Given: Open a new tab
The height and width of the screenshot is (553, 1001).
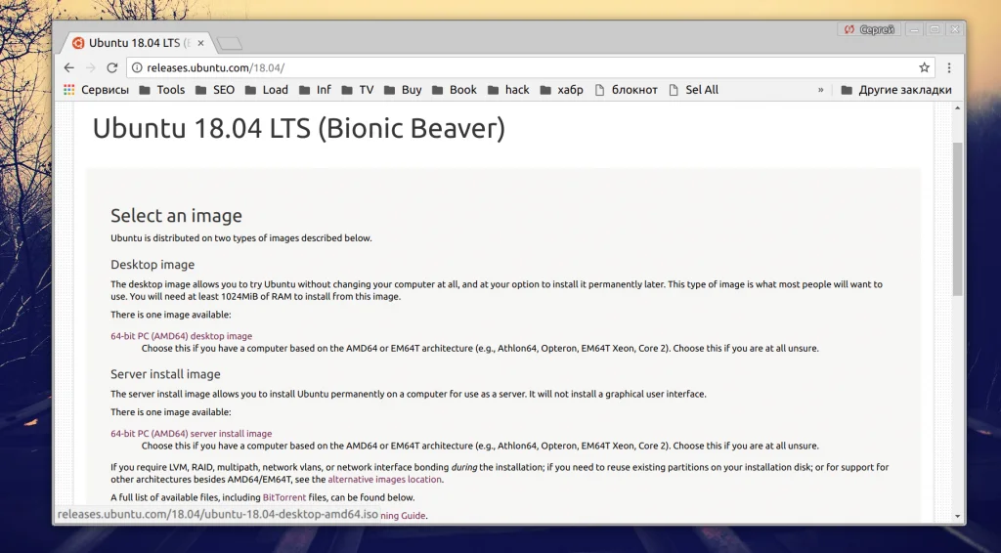Looking at the screenshot, I should 230,43.
